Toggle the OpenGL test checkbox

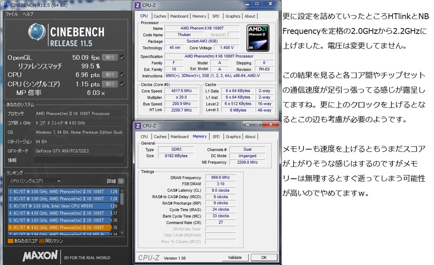[x=122, y=57]
